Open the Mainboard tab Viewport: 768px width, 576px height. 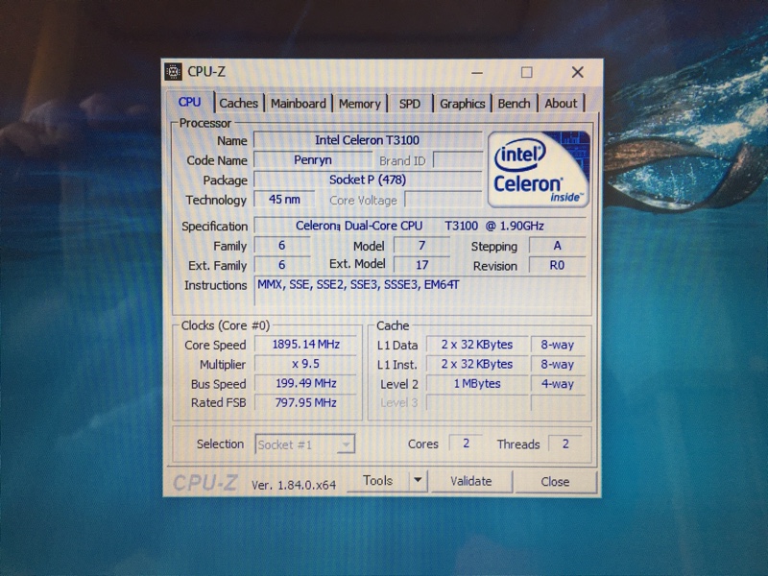pyautogui.click(x=299, y=104)
